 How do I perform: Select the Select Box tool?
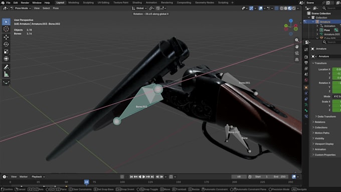[x=6, y=22]
